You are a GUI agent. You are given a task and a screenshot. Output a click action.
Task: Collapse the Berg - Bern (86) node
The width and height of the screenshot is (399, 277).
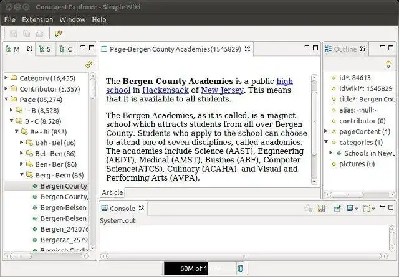point(22,174)
